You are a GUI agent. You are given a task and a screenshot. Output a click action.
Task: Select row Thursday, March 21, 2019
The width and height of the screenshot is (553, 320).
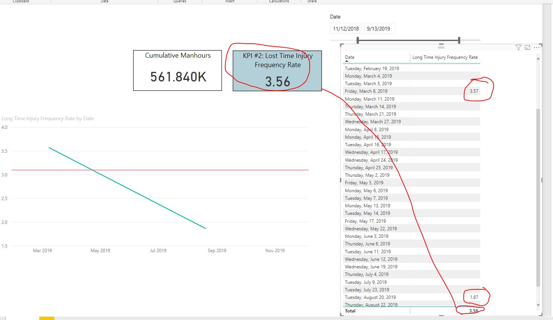tap(412, 114)
